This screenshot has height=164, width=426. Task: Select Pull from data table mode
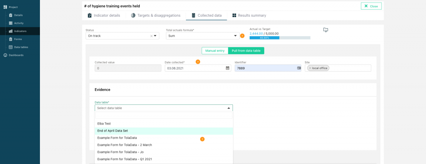pyautogui.click(x=246, y=51)
